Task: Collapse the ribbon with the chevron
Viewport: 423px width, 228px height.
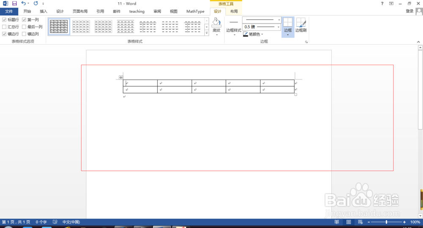Action: [418, 42]
